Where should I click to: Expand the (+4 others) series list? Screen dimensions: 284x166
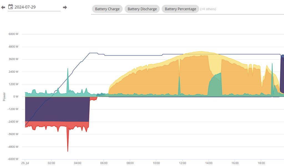point(208,9)
